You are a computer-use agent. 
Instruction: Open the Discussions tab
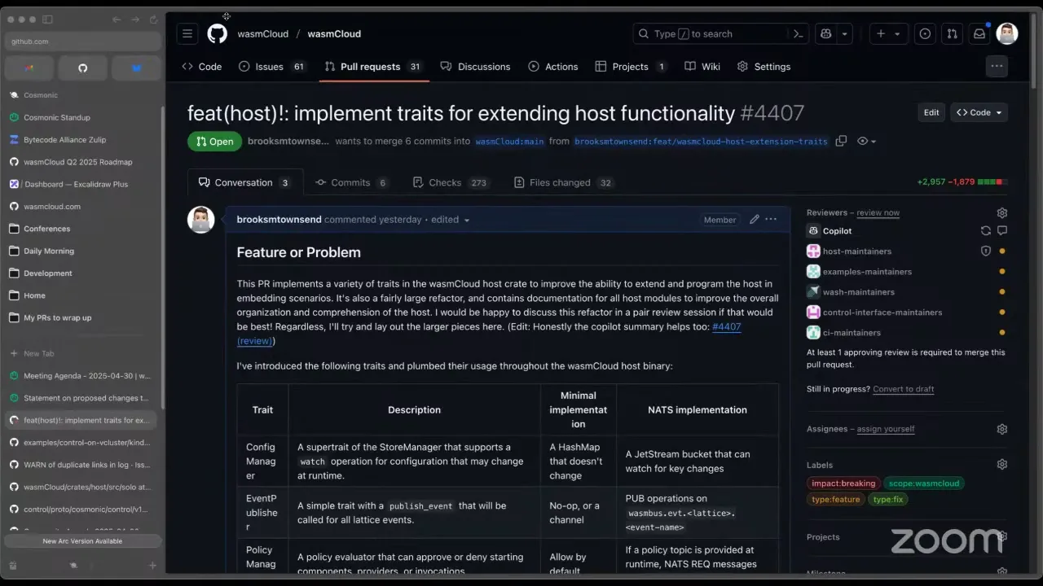[x=475, y=67]
